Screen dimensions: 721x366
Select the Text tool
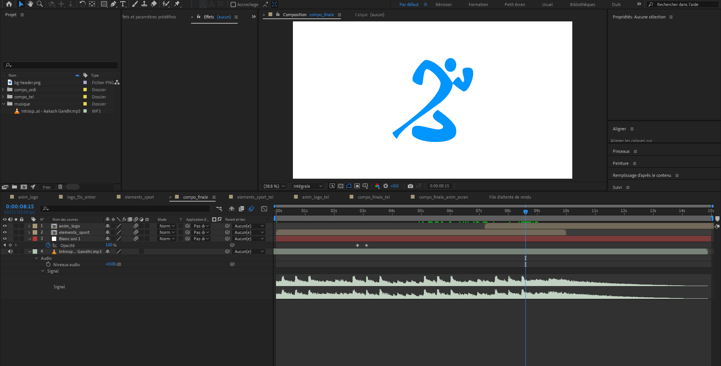coord(123,4)
